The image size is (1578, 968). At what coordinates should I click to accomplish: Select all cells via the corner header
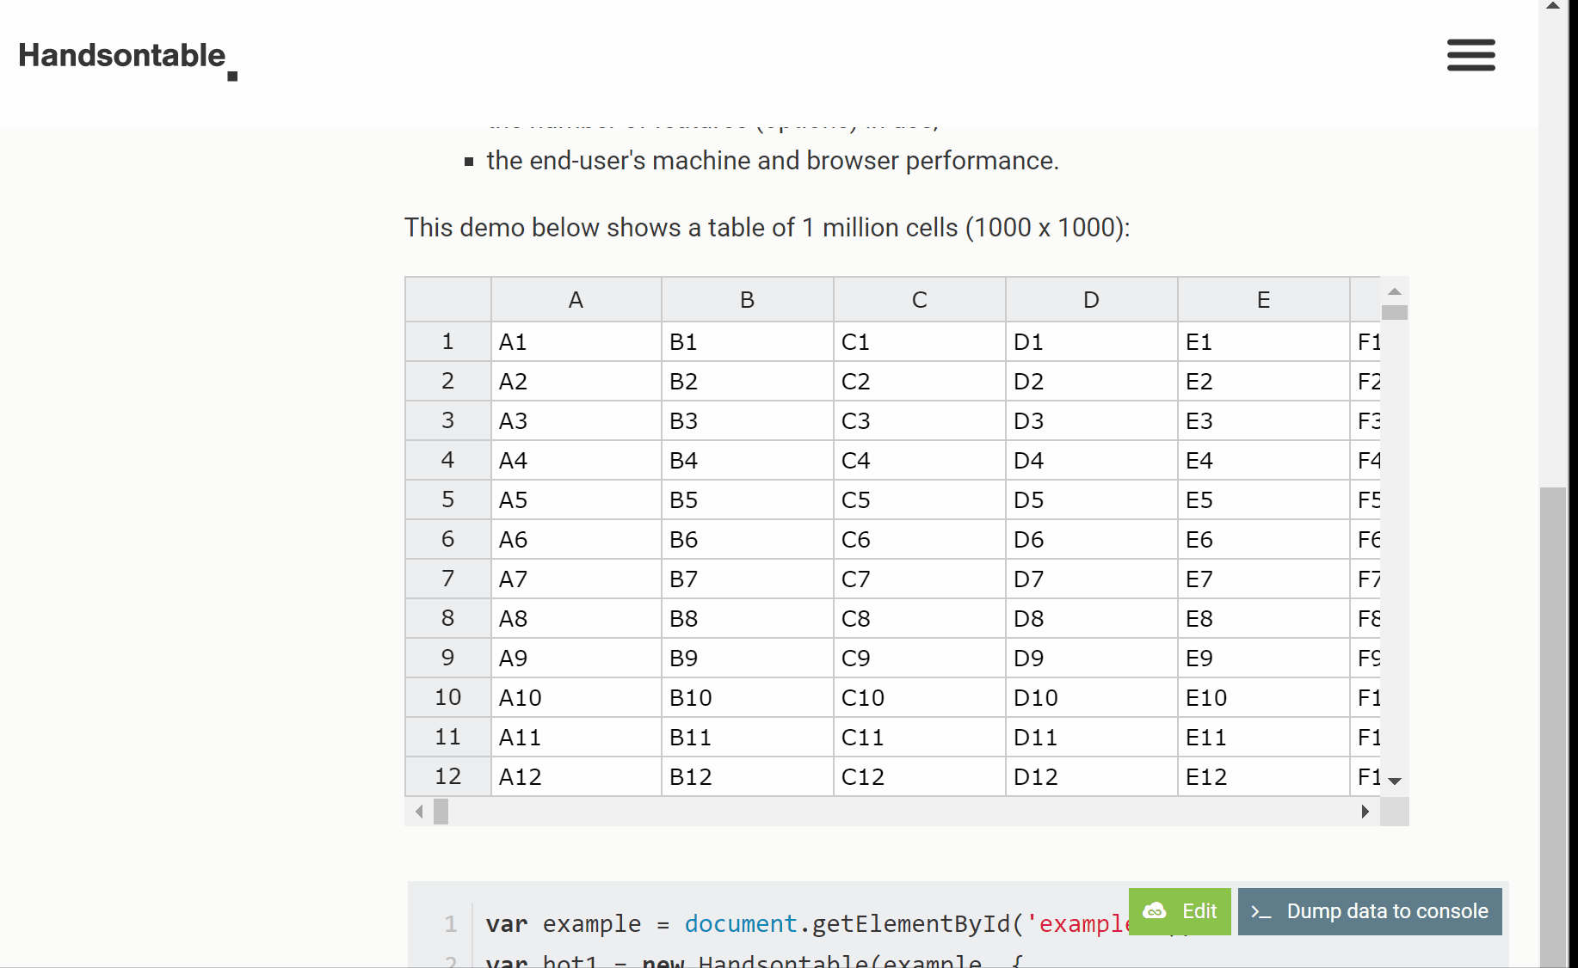point(447,299)
